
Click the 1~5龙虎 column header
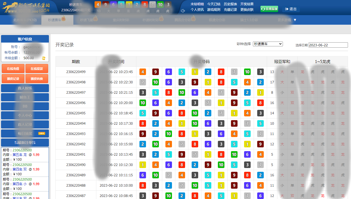click(x=323, y=61)
